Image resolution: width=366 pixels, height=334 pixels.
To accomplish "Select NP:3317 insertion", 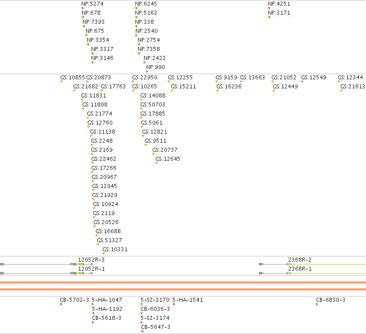I will click(102, 49).
